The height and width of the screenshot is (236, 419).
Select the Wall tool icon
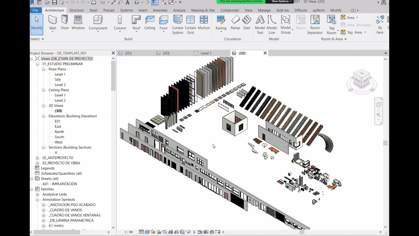(52, 20)
